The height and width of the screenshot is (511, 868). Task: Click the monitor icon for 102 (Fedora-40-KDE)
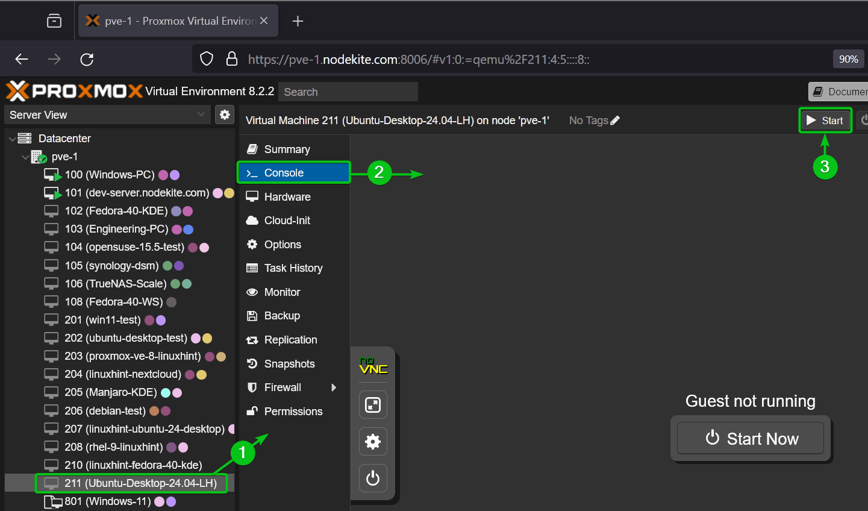(52, 211)
